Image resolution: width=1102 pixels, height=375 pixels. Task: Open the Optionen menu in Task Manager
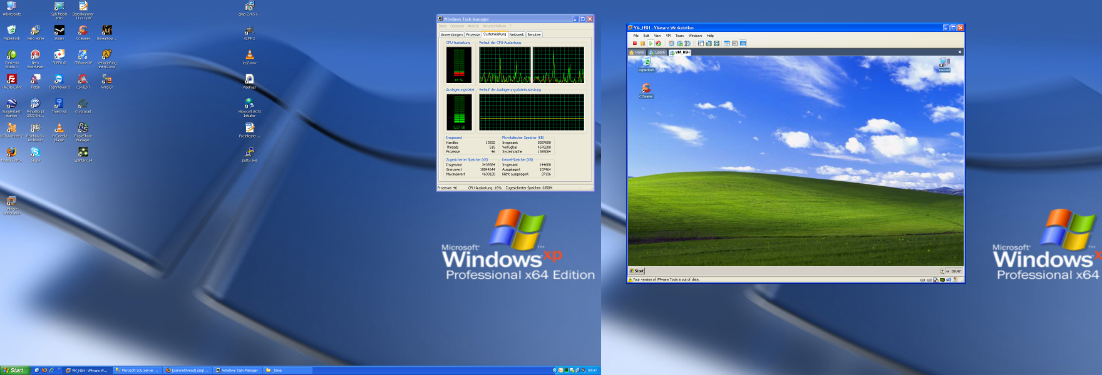click(x=457, y=26)
